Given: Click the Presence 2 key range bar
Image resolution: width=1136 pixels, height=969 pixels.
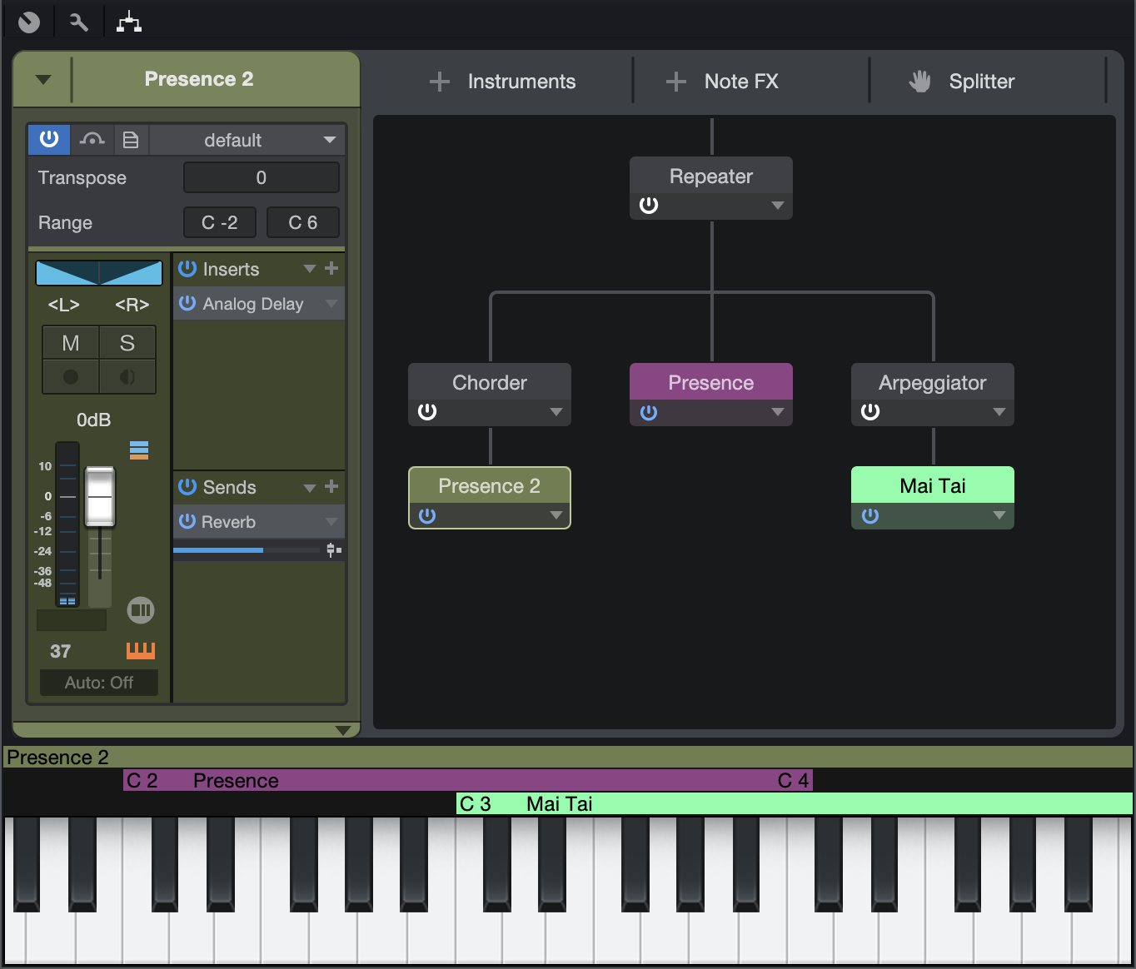Looking at the screenshot, I should point(568,757).
